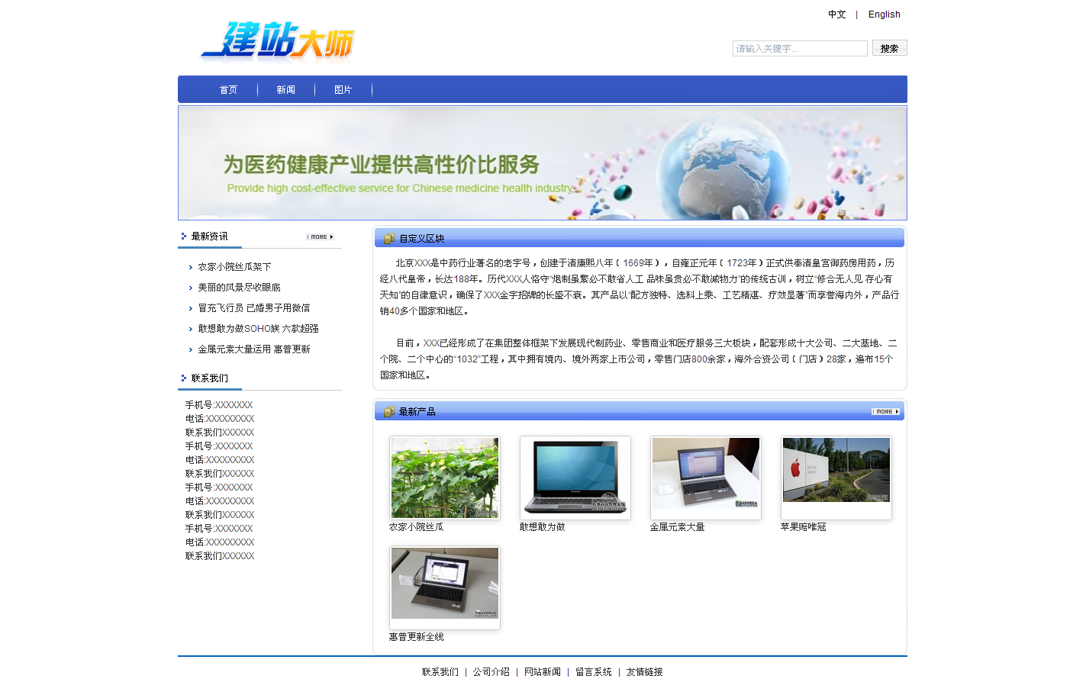Click the 建站大师 site logo
The height and width of the screenshot is (695, 1086).
click(278, 40)
